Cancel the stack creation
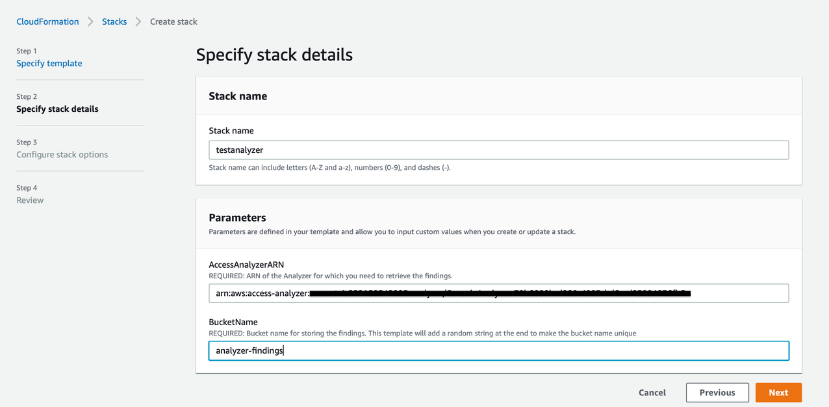This screenshot has width=829, height=407. coord(652,392)
